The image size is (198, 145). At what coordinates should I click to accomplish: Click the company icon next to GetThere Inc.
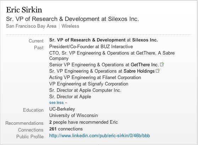coord(162,65)
